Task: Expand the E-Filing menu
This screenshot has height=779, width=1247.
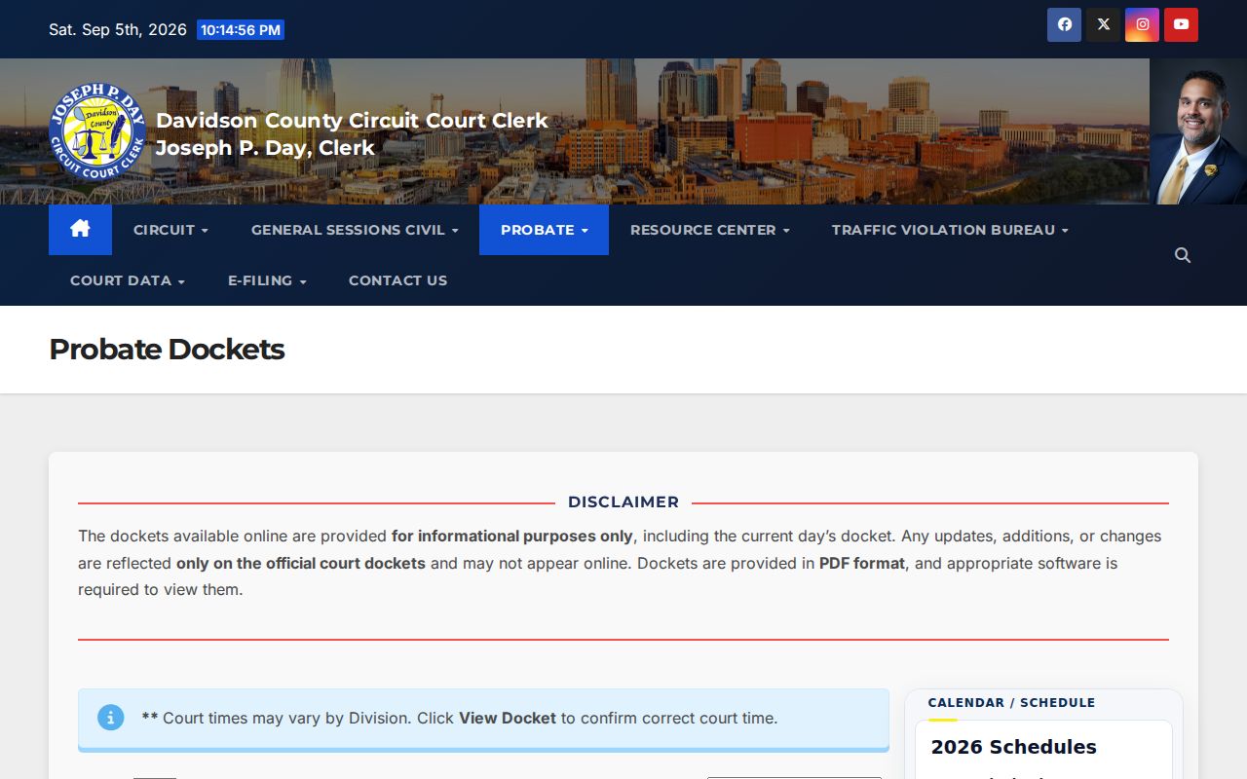Action: (267, 280)
